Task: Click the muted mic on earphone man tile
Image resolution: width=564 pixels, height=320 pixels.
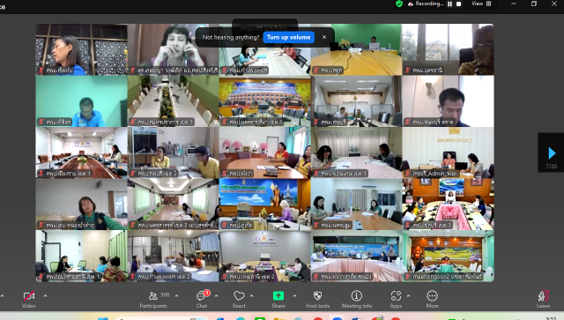Action: pos(407,122)
